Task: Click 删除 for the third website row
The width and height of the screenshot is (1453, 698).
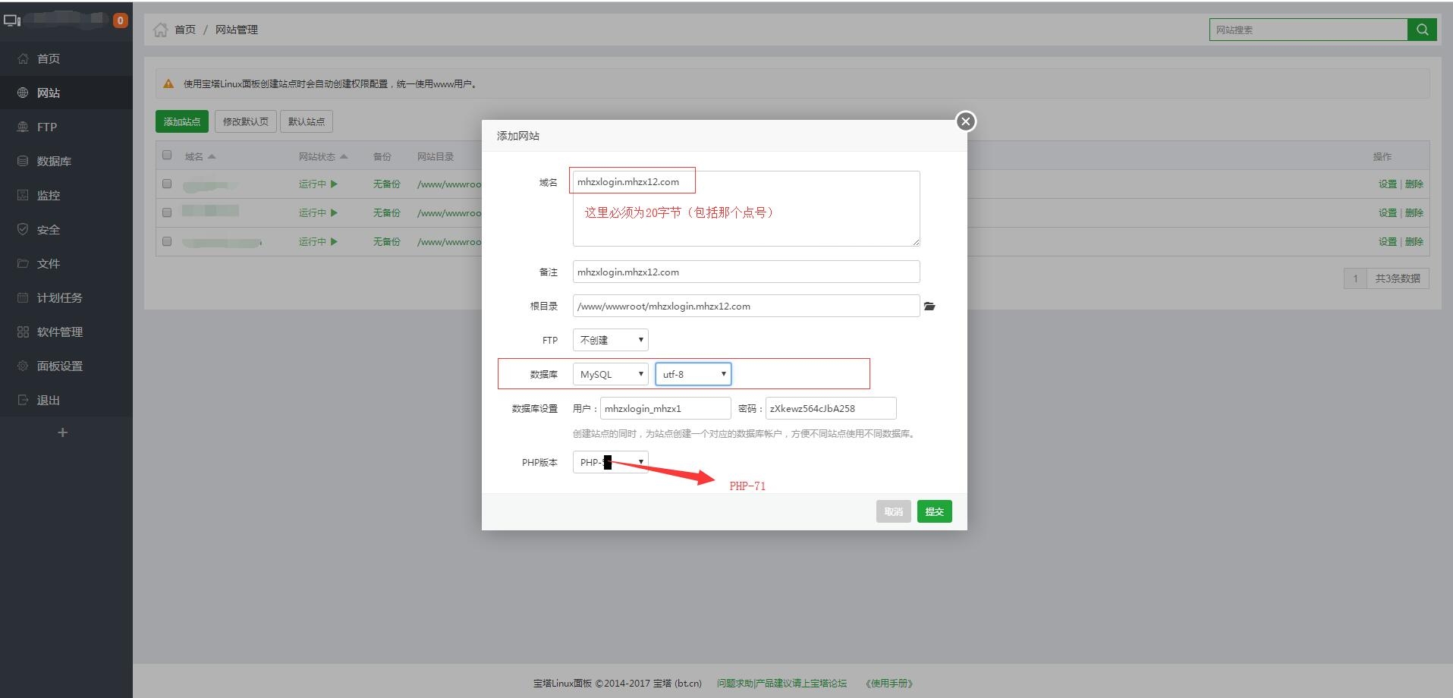Action: tap(1414, 241)
